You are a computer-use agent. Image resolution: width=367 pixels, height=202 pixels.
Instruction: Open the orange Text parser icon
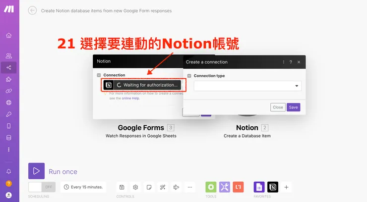(238, 187)
